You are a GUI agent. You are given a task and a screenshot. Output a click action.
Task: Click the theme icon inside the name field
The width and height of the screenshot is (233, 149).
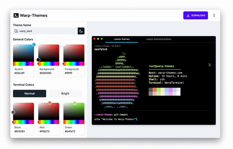(x=16, y=31)
